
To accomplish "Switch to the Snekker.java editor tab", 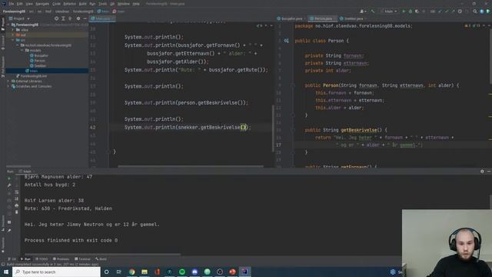I will point(353,18).
